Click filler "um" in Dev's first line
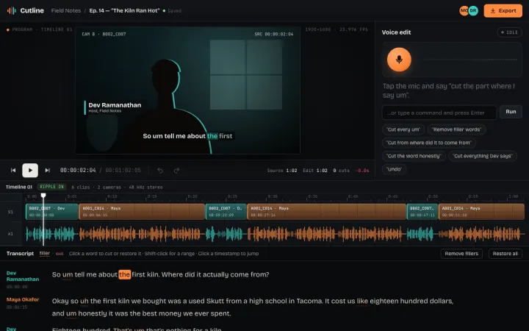 [68, 274]
